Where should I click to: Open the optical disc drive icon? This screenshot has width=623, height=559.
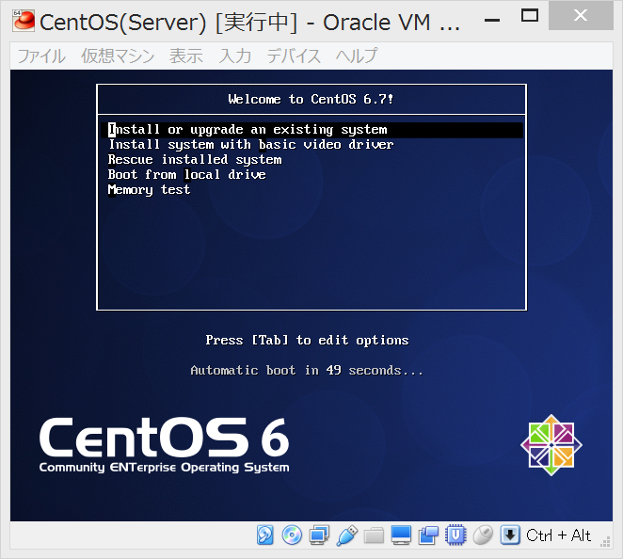292,535
